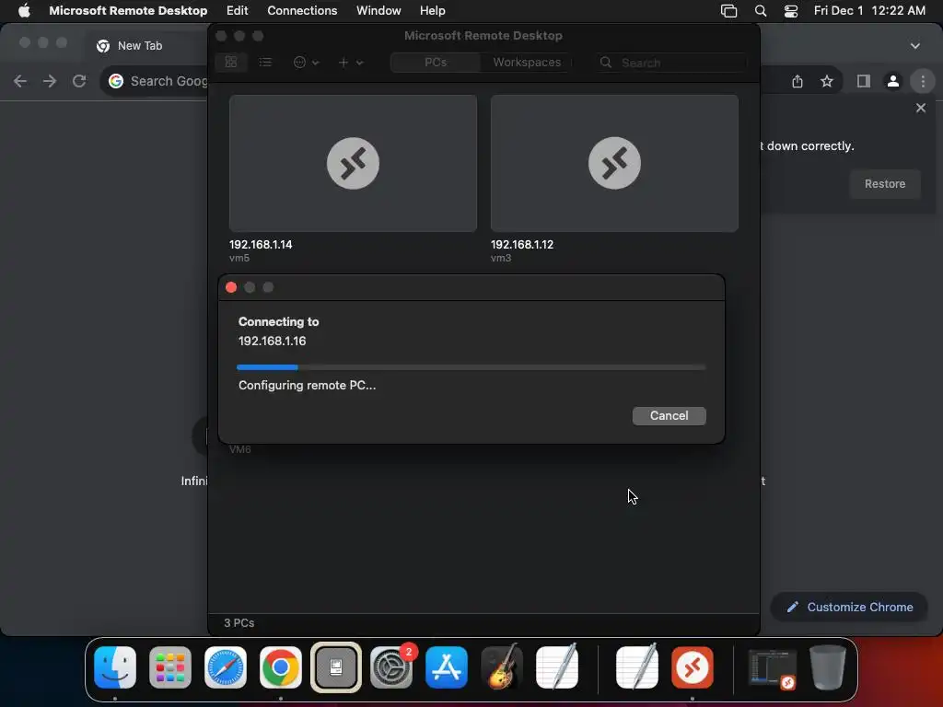
Task: Switch to list view in Remote Desktop
Action: [265, 62]
